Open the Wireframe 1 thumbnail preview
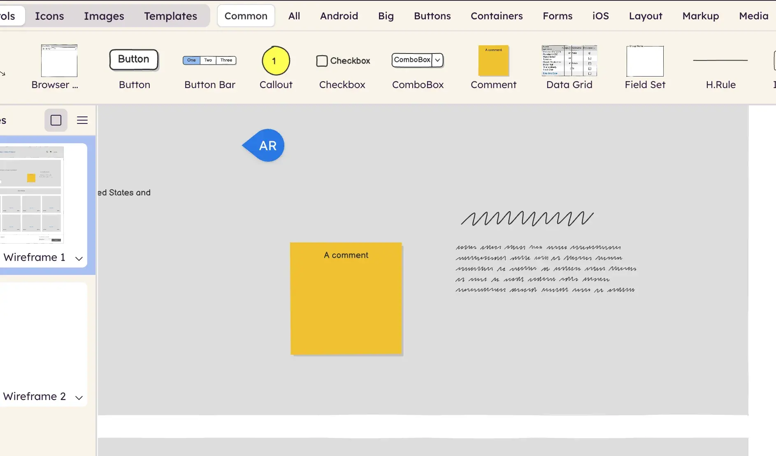 (x=32, y=194)
